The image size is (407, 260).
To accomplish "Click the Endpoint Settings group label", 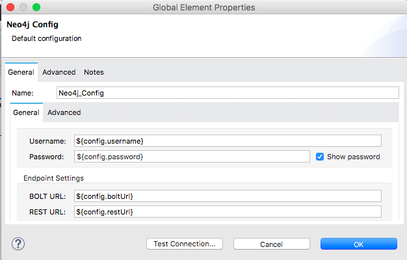I will pyautogui.click(x=53, y=178).
